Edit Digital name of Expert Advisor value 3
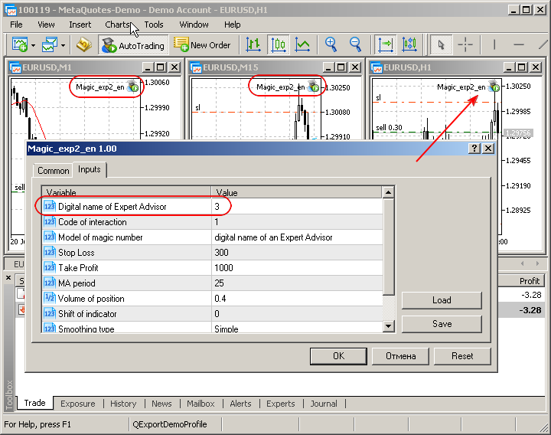 297,207
